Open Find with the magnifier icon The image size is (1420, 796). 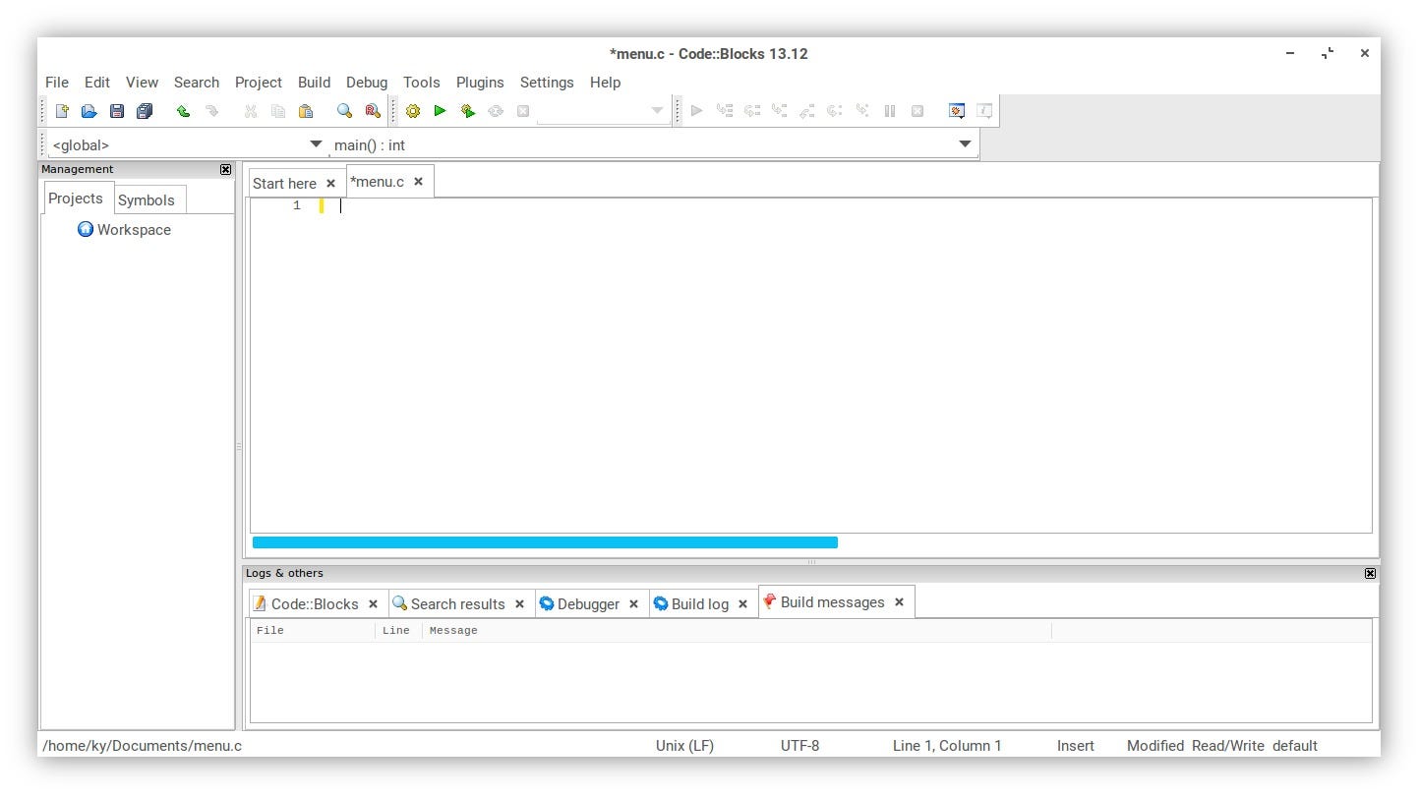[344, 111]
